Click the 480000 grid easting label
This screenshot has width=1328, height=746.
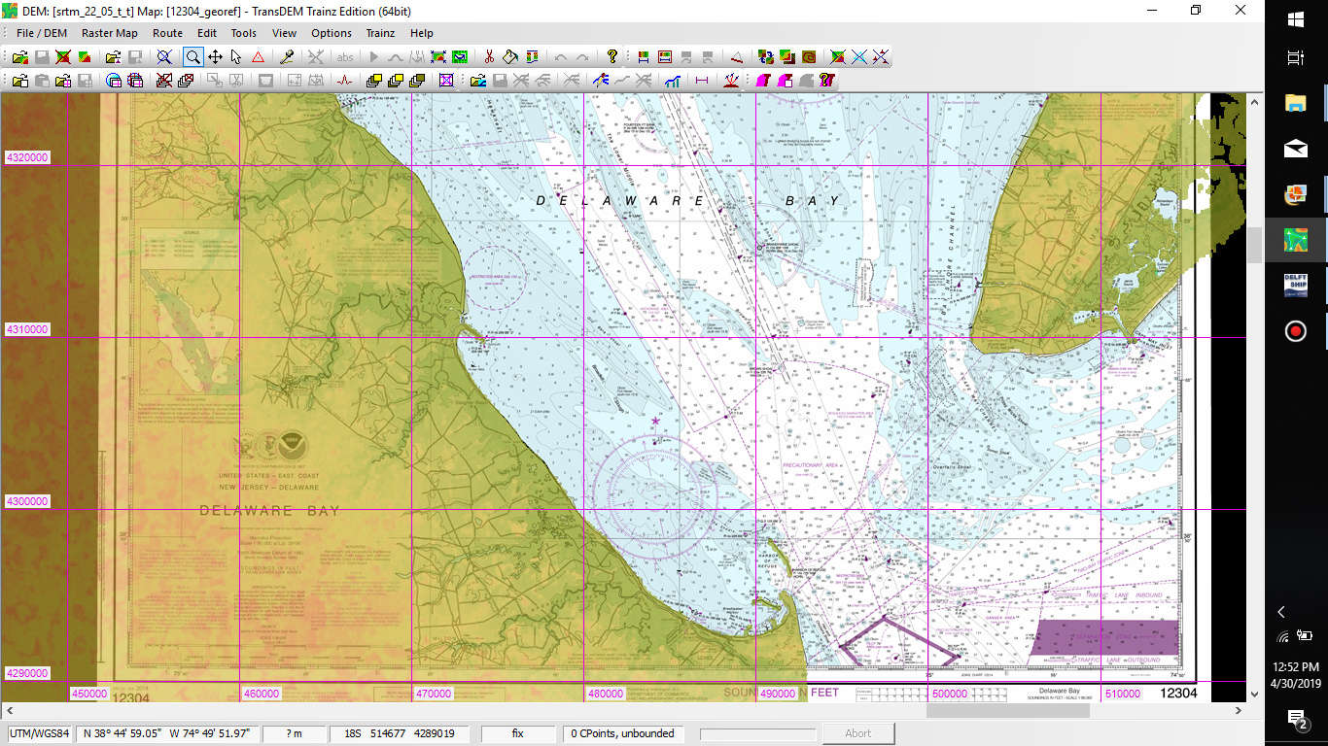(606, 694)
